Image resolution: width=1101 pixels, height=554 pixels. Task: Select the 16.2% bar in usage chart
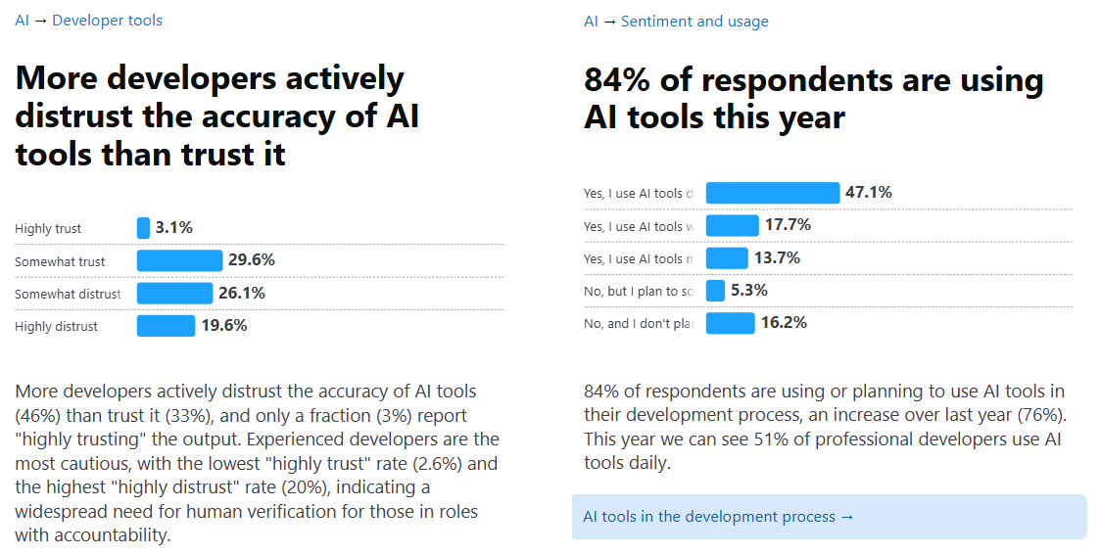[731, 323]
